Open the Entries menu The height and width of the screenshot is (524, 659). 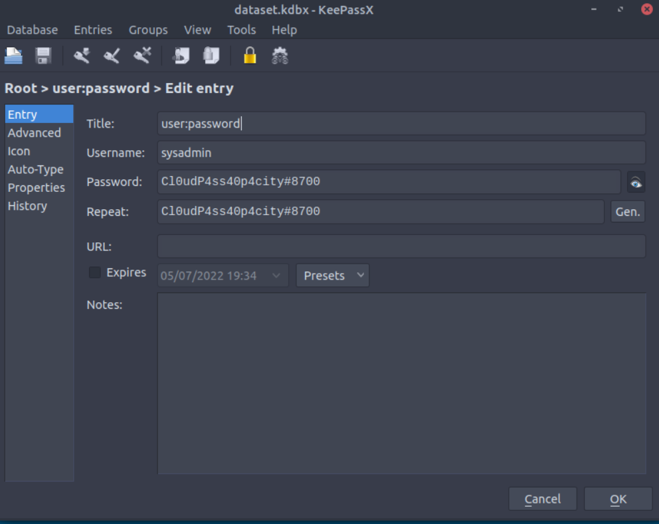tap(93, 30)
